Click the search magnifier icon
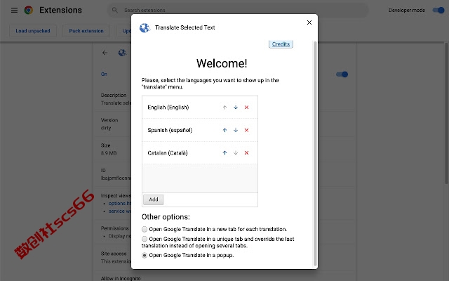The image size is (449, 281). pos(115,10)
